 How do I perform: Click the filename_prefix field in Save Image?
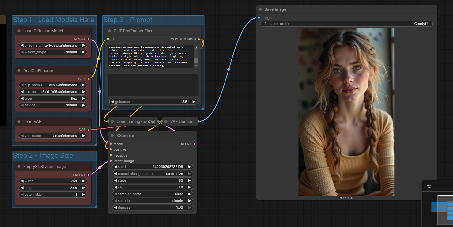(x=346, y=24)
